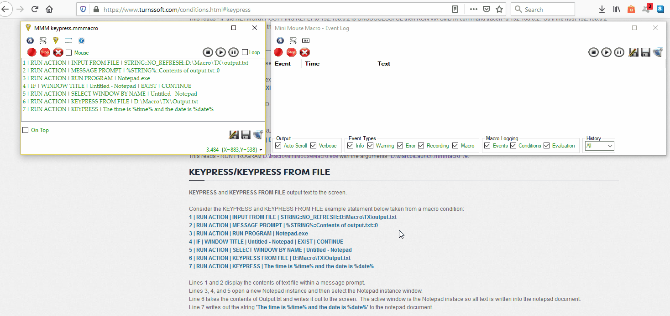Expand the arrow beside mouse coordinates readout
670x316 pixels.
[261, 150]
